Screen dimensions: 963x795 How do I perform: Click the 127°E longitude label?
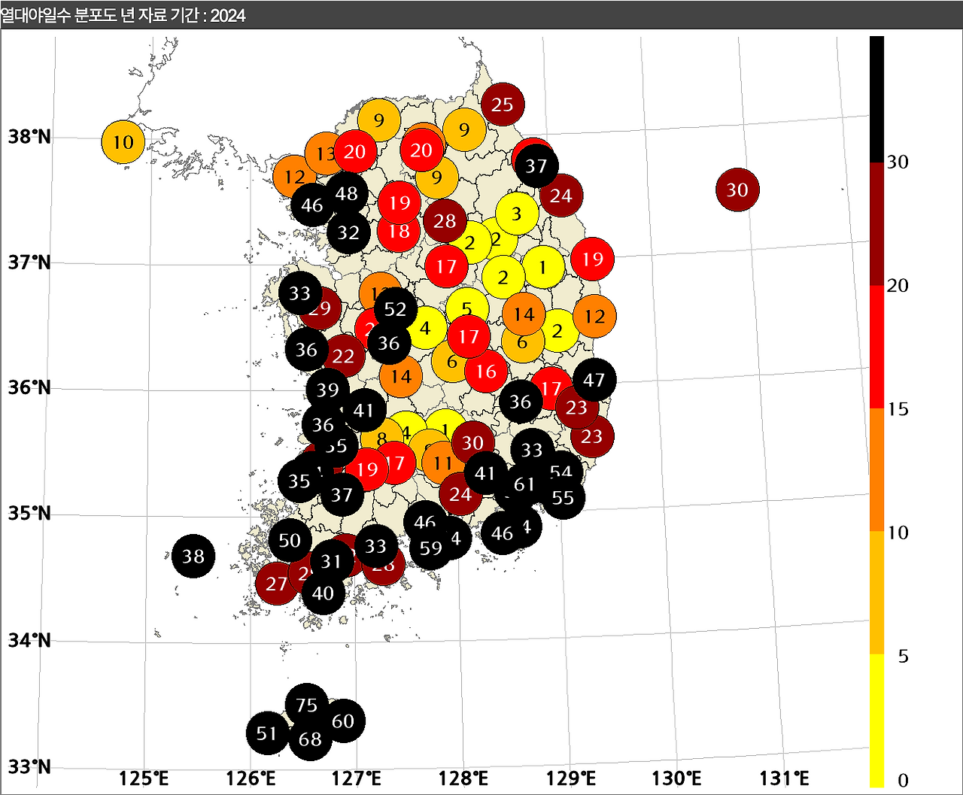pyautogui.click(x=357, y=778)
